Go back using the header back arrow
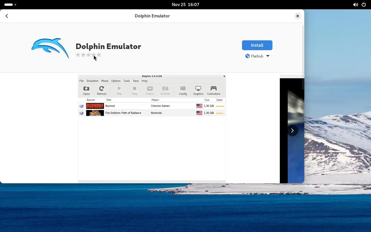The image size is (371, 232). pos(7,16)
